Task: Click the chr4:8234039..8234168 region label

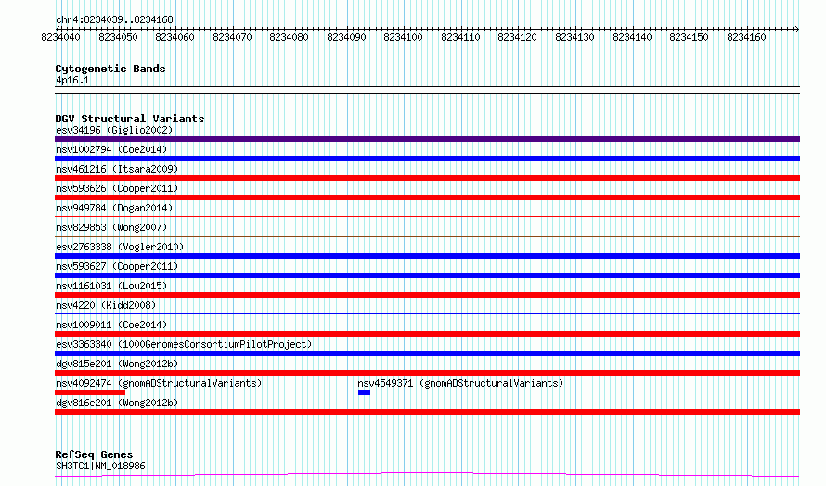Action: tap(114, 20)
